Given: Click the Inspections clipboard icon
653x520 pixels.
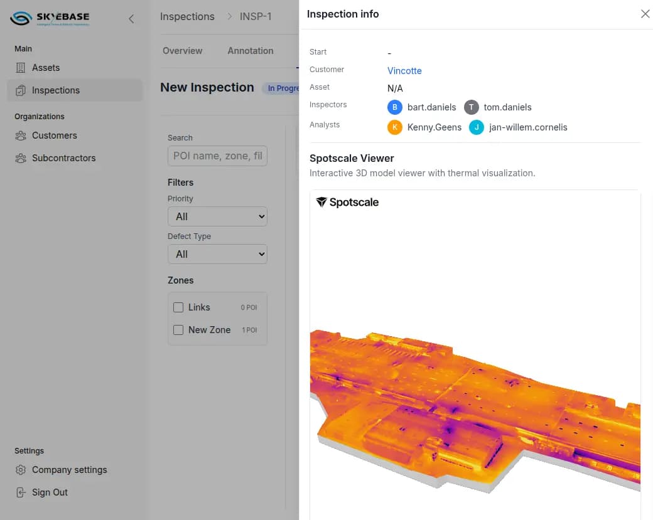Looking at the screenshot, I should (x=21, y=90).
